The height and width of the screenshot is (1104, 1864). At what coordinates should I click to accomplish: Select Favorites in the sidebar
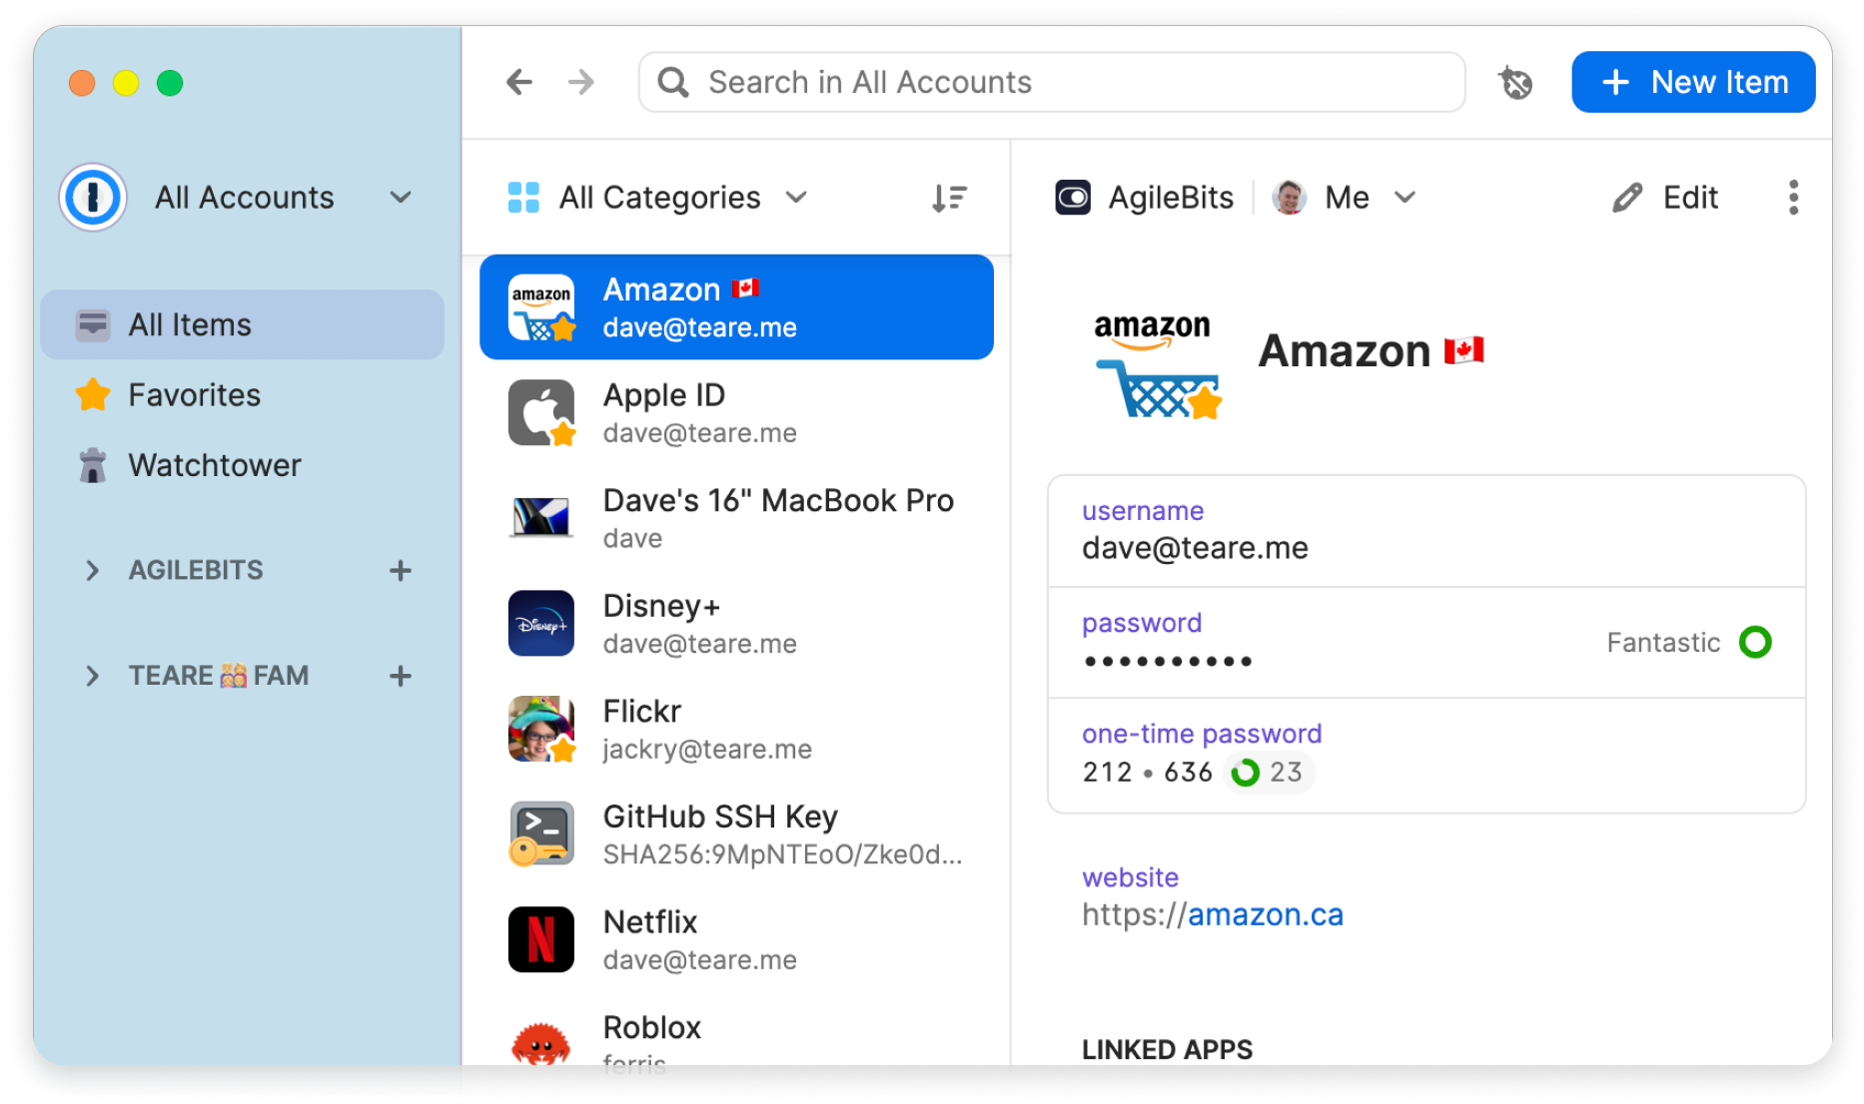[x=194, y=395]
